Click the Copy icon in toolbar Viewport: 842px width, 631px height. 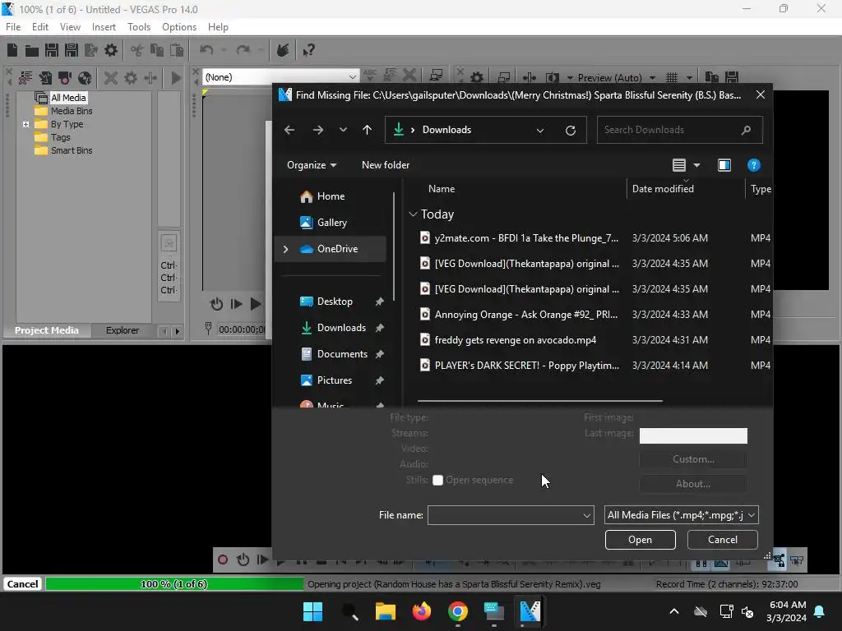pyautogui.click(x=157, y=50)
